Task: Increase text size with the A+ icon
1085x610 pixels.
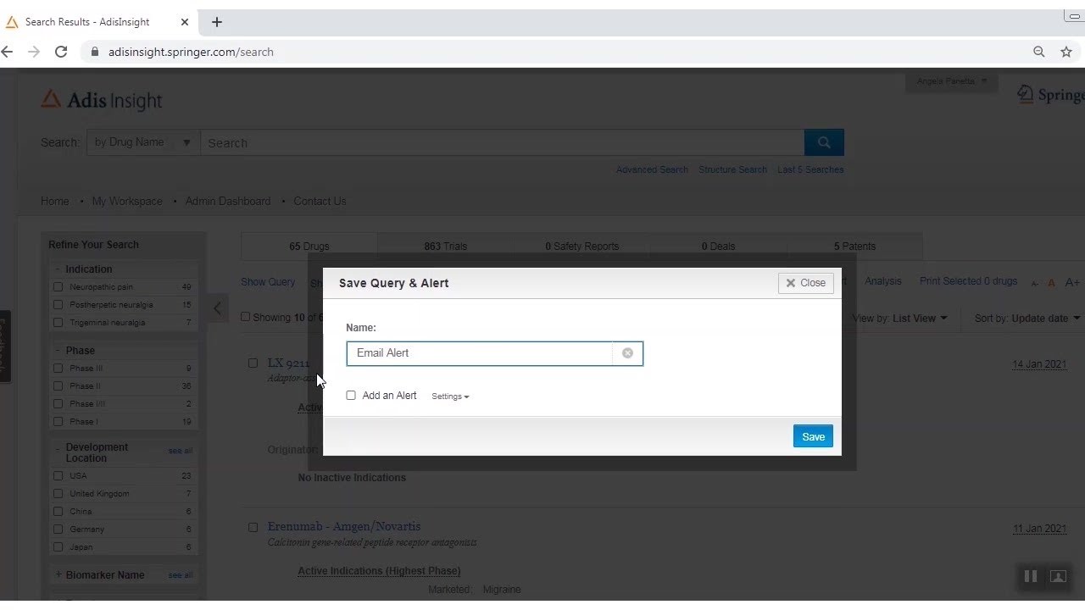Action: (x=1072, y=282)
